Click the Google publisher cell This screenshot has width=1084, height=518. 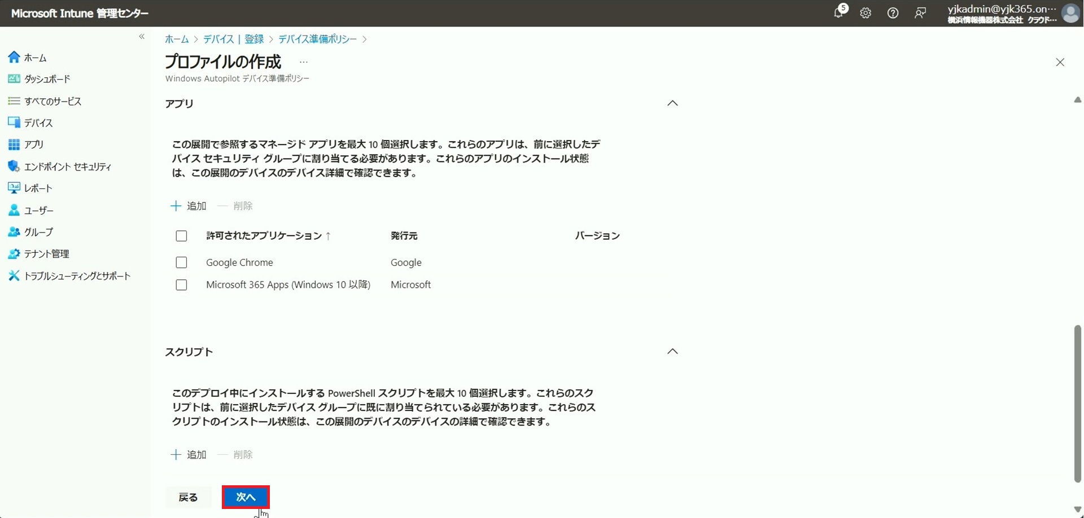coord(406,262)
